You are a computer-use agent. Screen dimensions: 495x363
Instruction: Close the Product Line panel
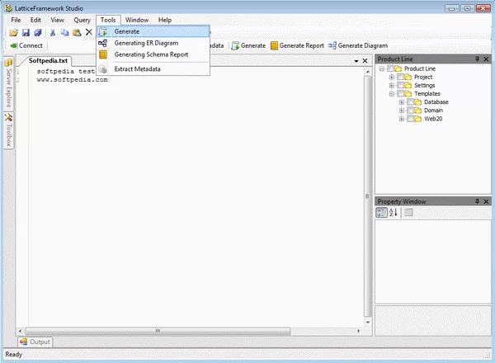pyautogui.click(x=486, y=59)
